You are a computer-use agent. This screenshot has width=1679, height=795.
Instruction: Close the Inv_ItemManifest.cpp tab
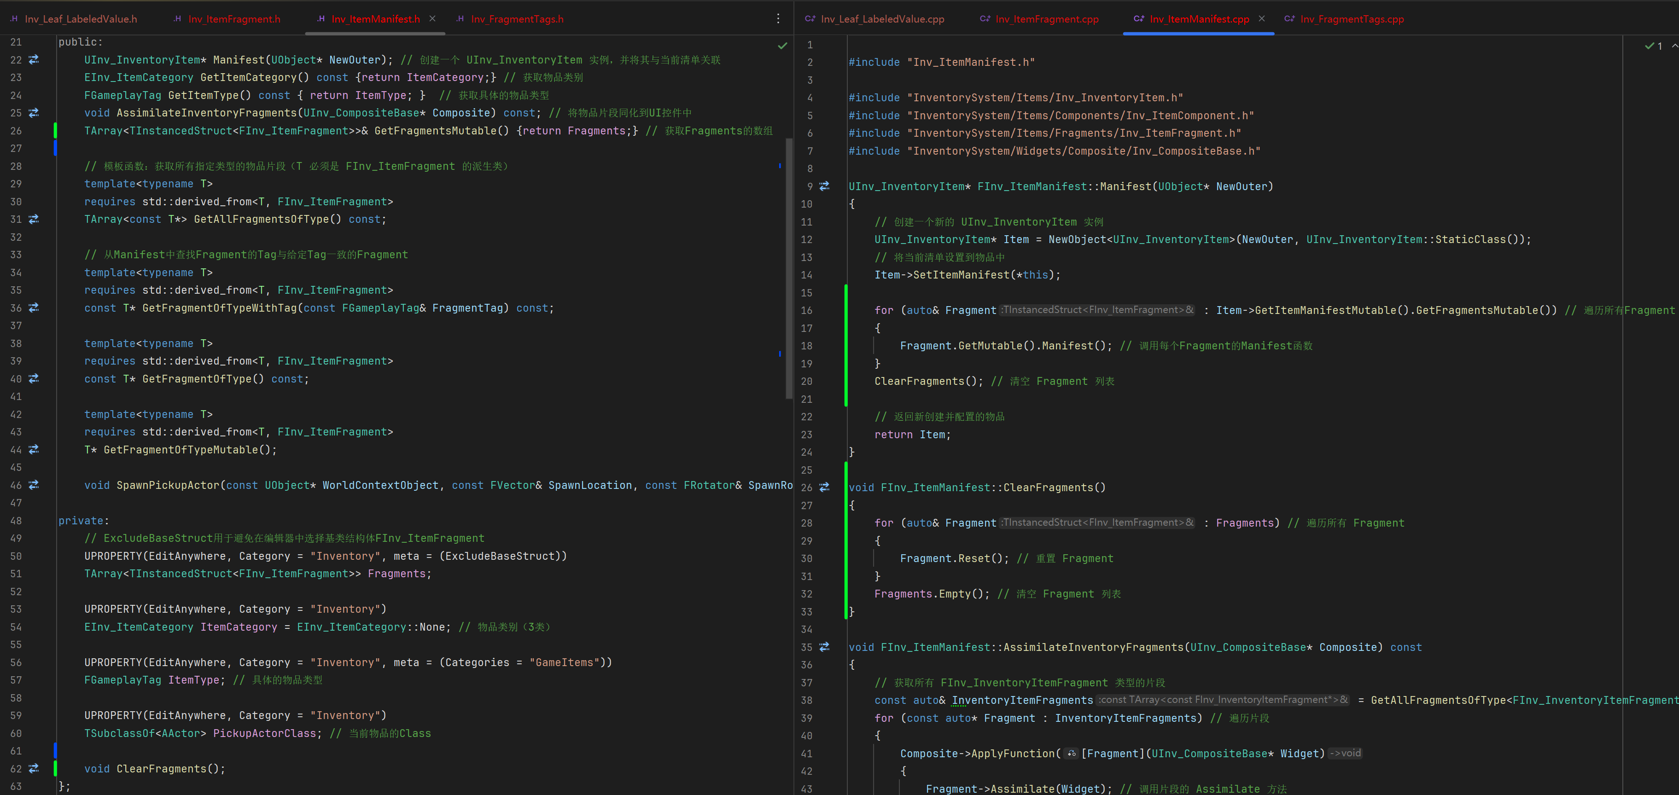(1261, 19)
